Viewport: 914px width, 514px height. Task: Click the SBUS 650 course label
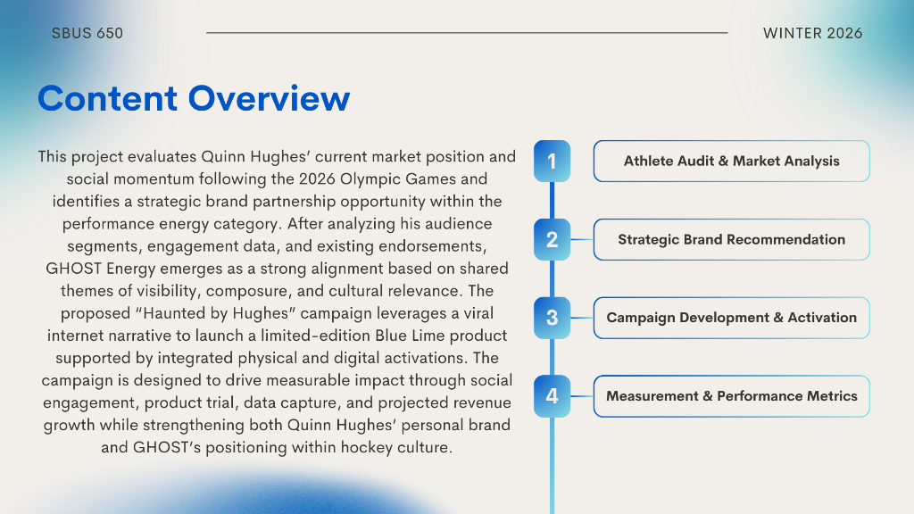pos(87,33)
